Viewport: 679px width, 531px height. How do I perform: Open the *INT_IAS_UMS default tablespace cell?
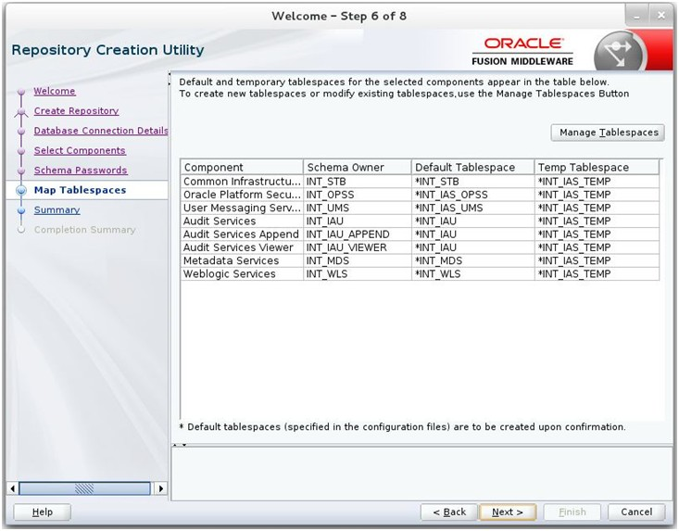pyautogui.click(x=472, y=208)
